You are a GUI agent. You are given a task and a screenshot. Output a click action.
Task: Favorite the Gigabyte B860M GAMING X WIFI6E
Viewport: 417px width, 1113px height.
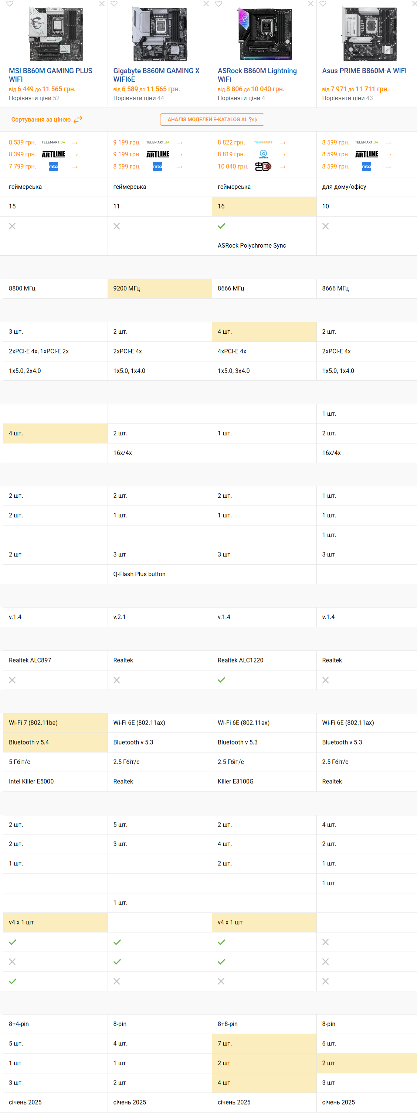[x=114, y=4]
